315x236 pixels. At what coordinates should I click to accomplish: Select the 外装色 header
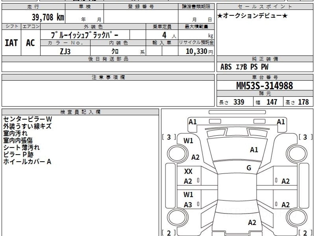(x=93, y=26)
